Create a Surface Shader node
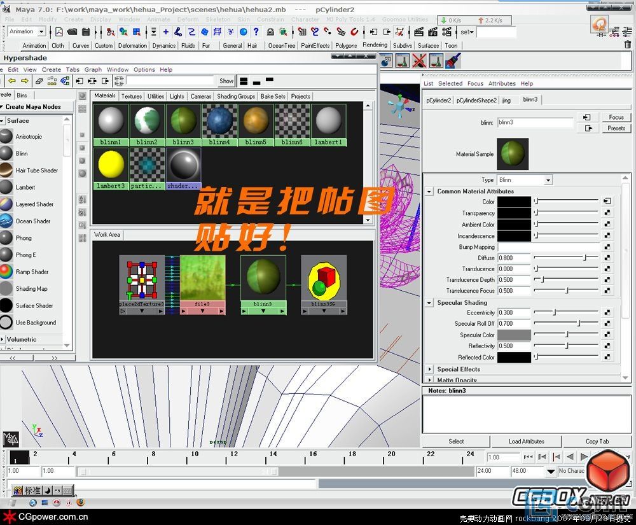Viewport: 636px width, 525px height. 34,306
